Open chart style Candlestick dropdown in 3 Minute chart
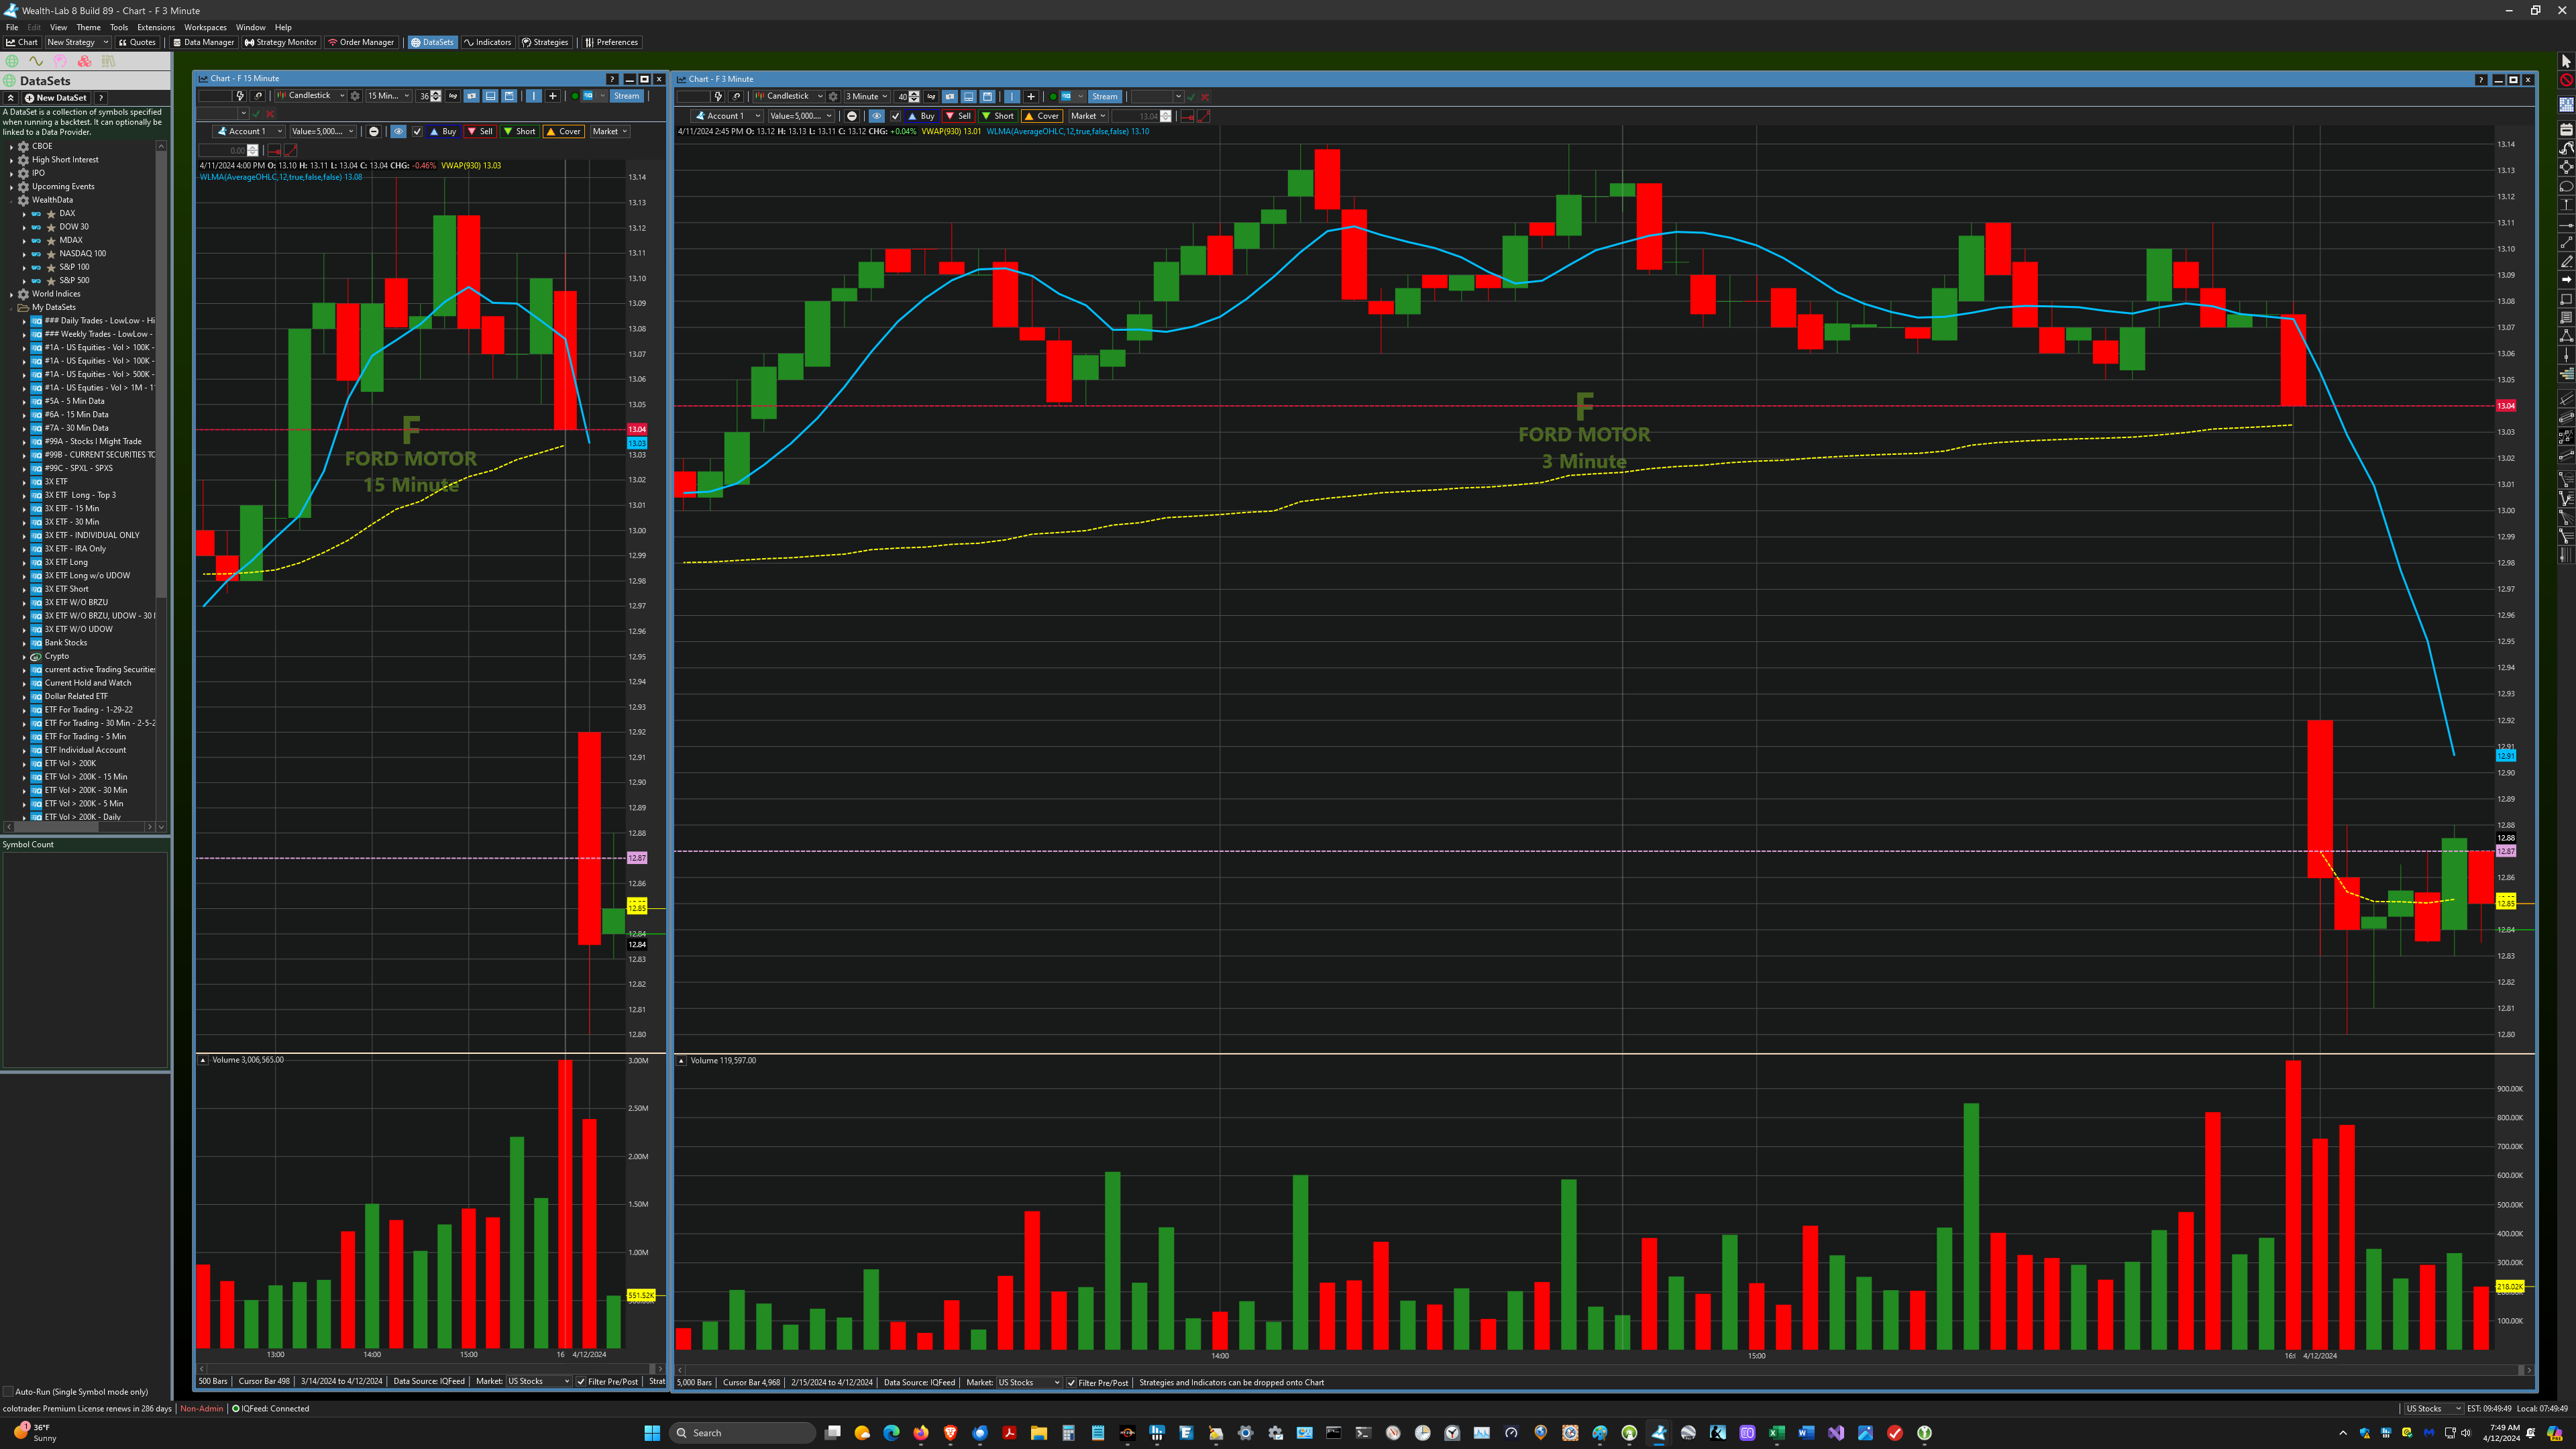 (x=789, y=96)
